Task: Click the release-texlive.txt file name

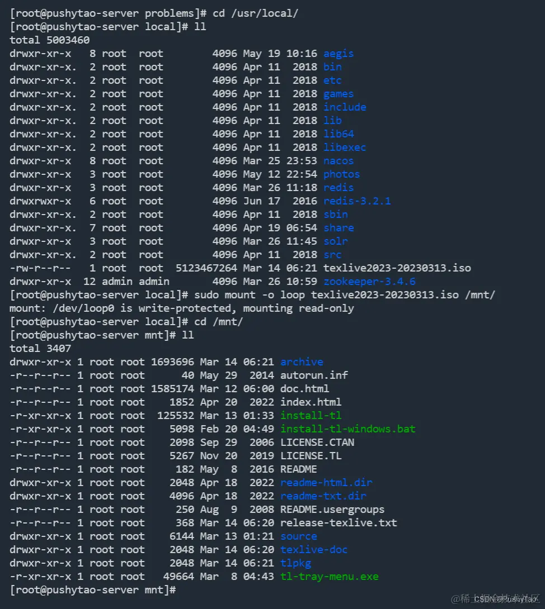Action: coord(339,523)
